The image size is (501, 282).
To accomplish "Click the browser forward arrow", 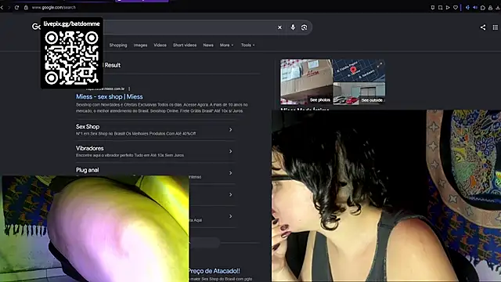I will (9, 7).
